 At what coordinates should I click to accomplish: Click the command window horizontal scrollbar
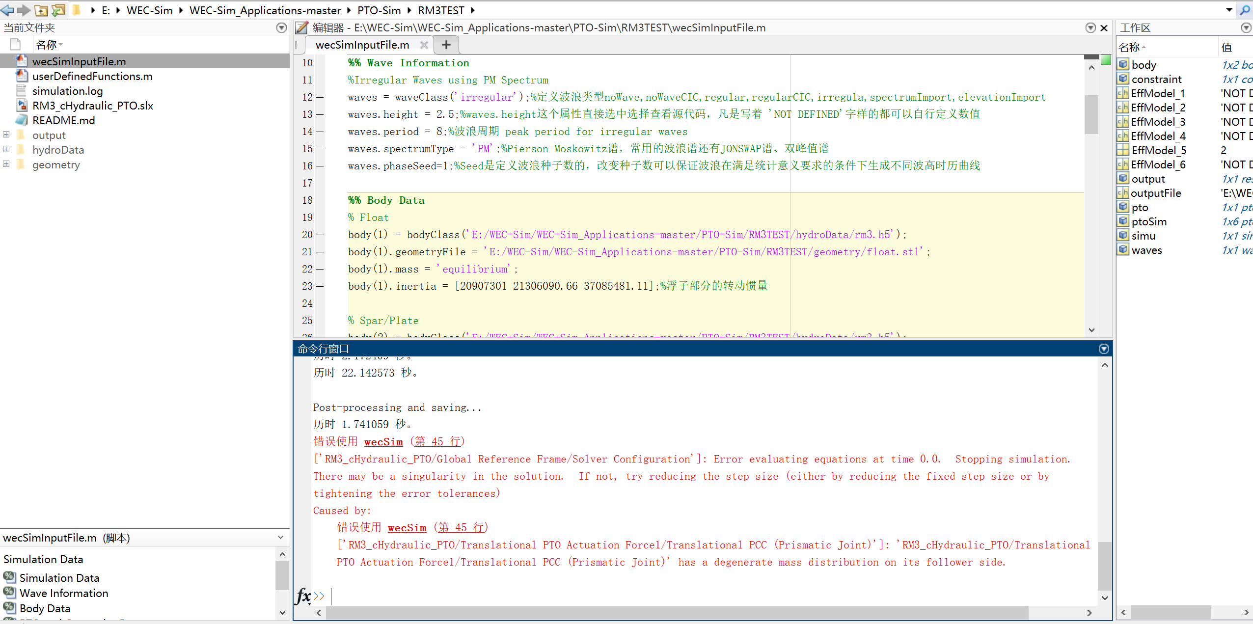pos(678,612)
